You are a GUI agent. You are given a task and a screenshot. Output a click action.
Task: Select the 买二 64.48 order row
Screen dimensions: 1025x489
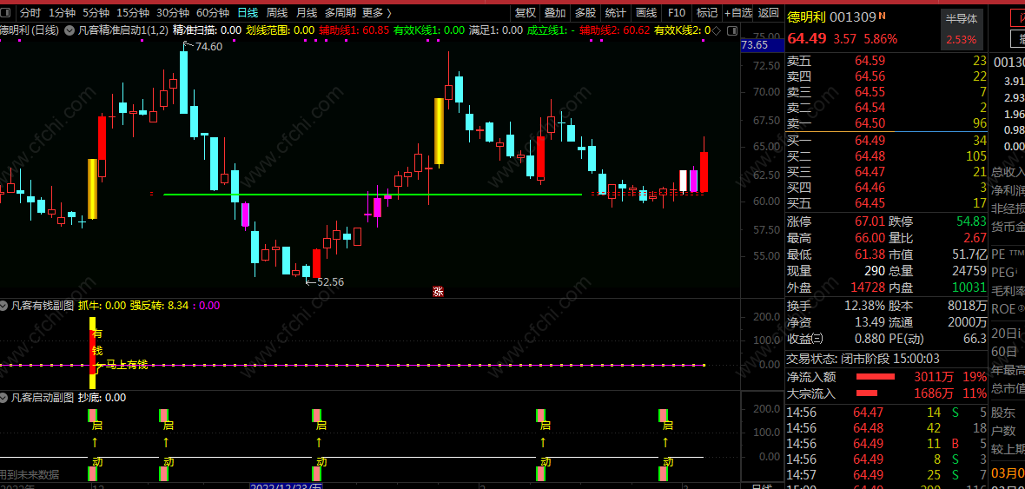tap(886, 155)
